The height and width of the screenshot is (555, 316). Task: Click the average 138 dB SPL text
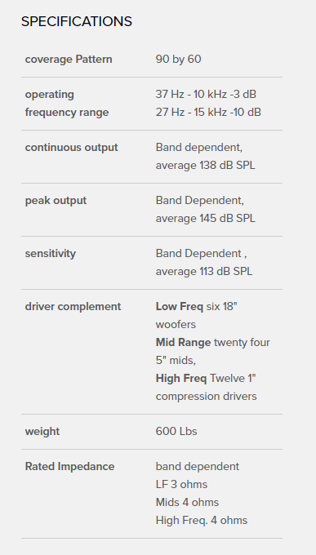(x=205, y=166)
